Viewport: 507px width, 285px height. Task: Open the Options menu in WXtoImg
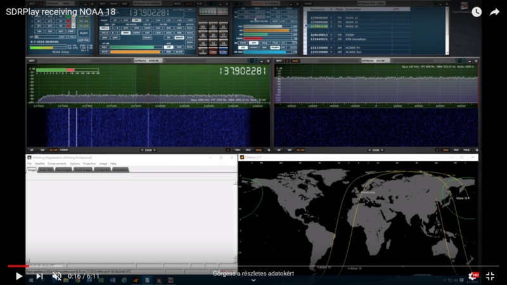tap(74, 163)
